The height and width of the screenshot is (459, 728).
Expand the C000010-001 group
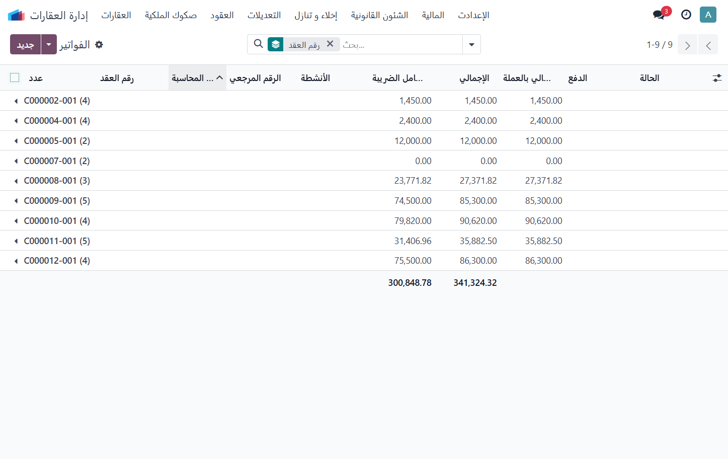[x=364, y=220]
